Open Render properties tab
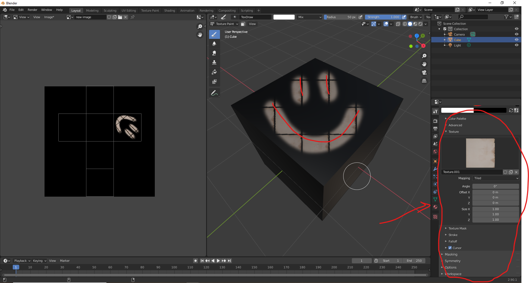Image resolution: width=529 pixels, height=283 pixels. (x=435, y=121)
